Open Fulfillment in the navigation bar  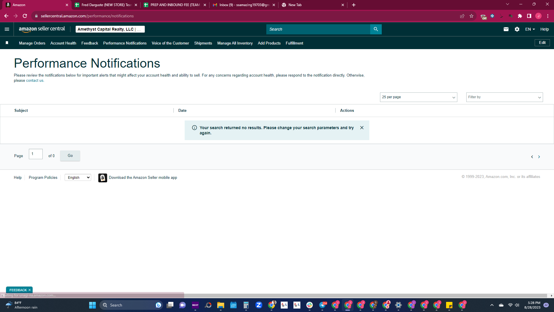point(294,43)
